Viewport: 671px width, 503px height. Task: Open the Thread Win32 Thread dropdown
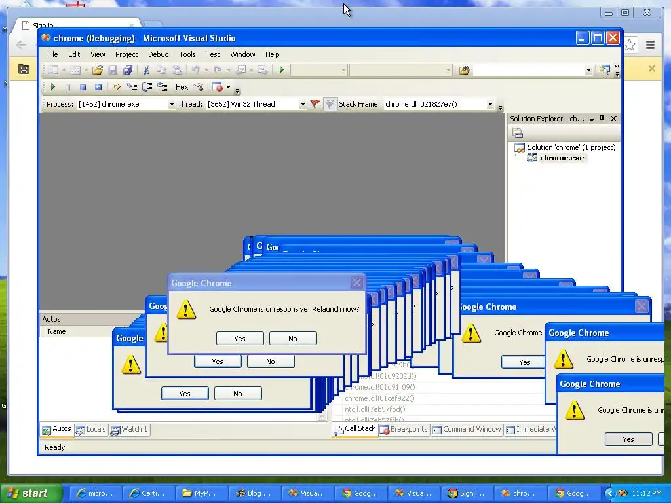[x=303, y=104]
